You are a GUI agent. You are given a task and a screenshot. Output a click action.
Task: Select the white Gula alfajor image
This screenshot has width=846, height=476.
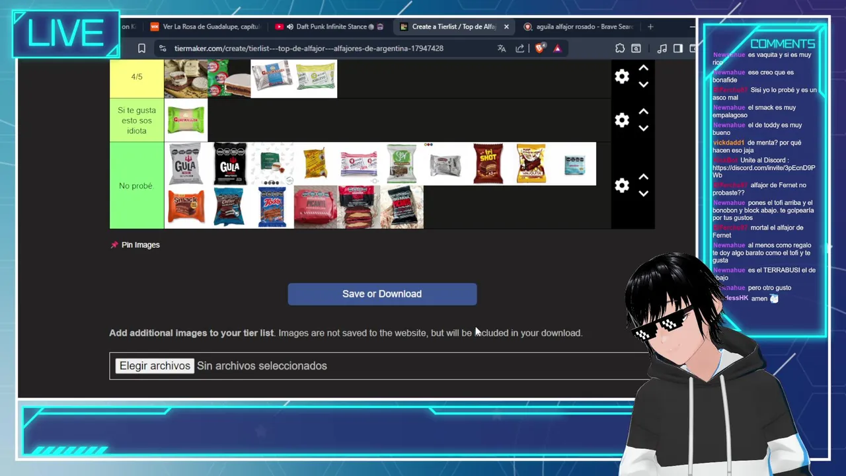click(186, 164)
